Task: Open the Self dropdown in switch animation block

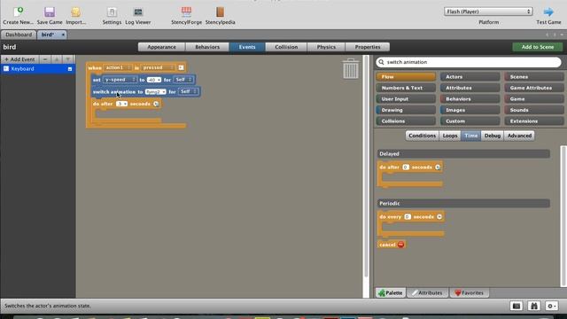Action: pyautogui.click(x=188, y=91)
